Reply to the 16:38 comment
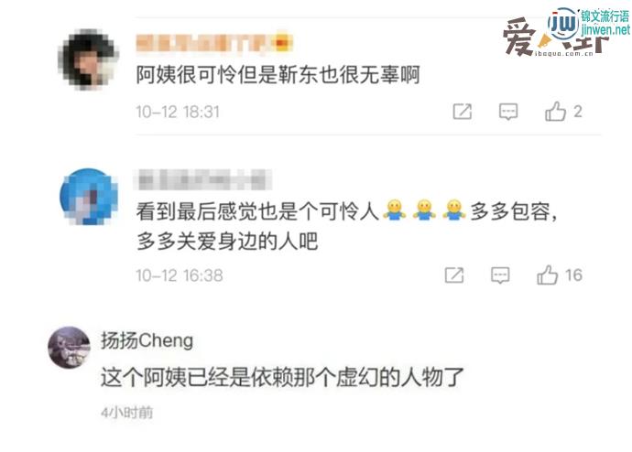This screenshot has width=632, height=452. pos(500,275)
